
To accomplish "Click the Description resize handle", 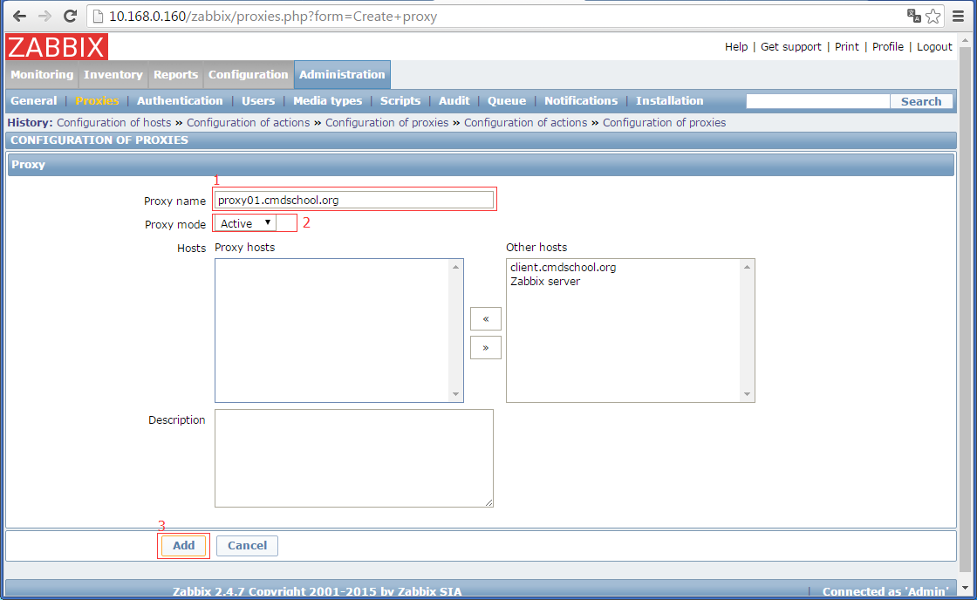I will tap(489, 503).
